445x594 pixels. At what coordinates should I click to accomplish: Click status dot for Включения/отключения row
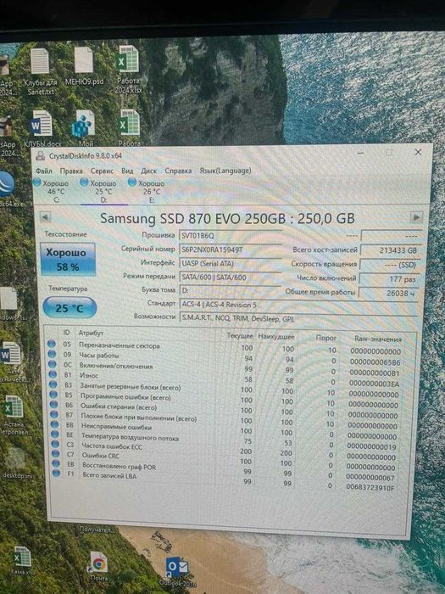coord(53,364)
